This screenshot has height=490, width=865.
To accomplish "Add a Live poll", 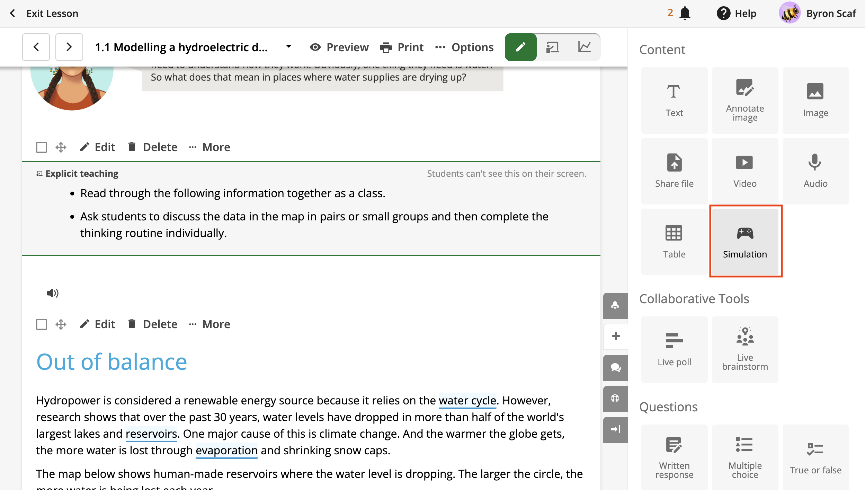I will [x=674, y=349].
